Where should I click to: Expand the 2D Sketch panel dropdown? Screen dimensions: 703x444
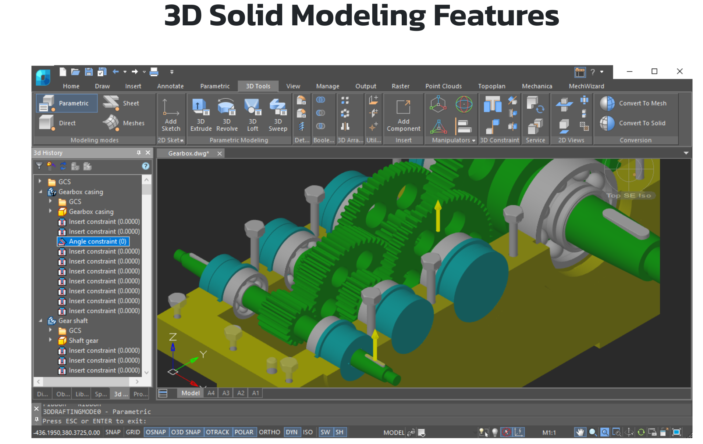tap(182, 141)
